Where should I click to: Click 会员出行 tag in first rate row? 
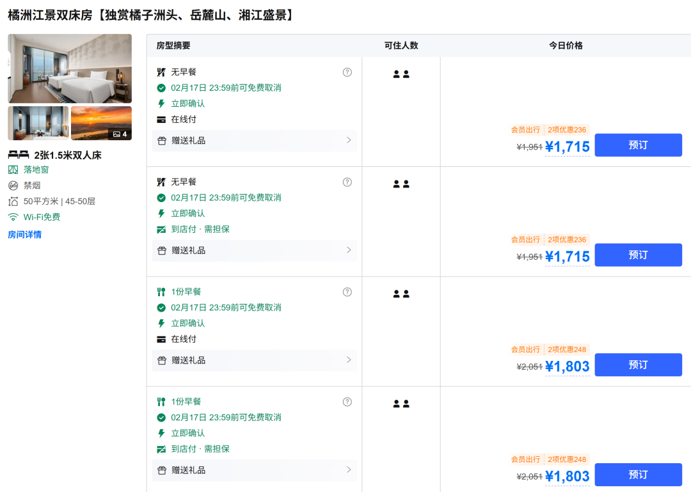525,130
